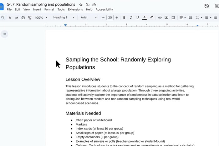Expand the checklist options arrow

201,18
